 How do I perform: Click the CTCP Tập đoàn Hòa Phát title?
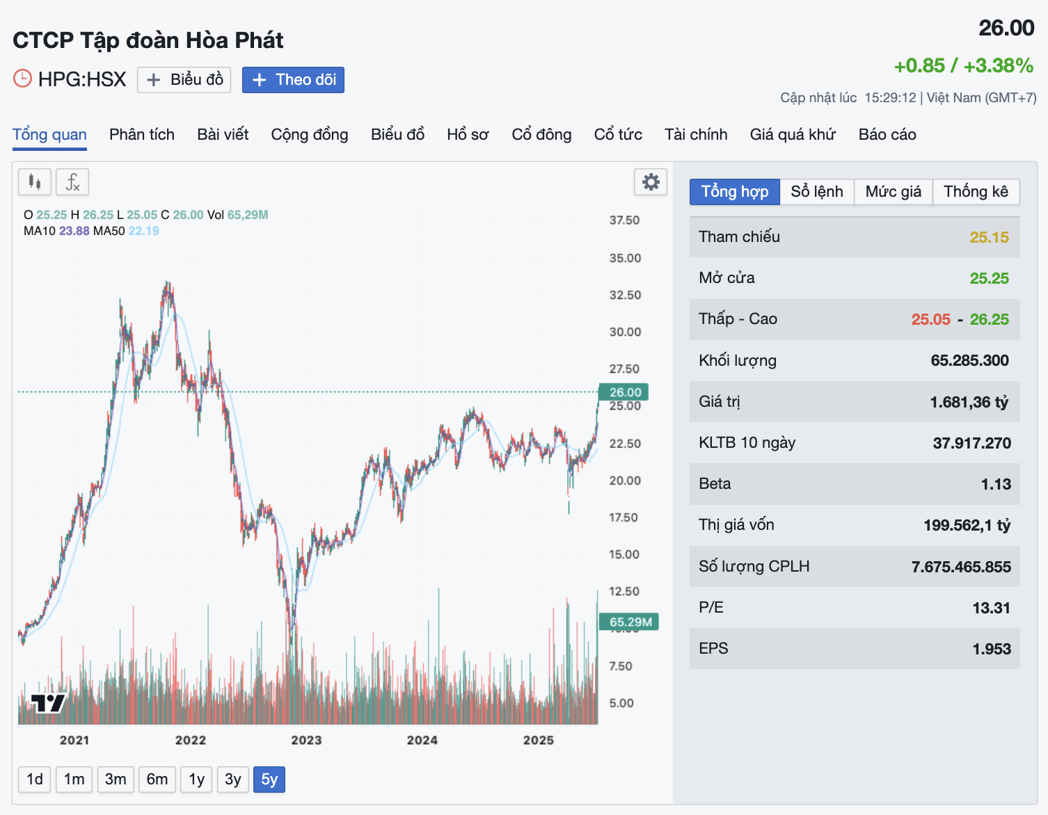(148, 40)
